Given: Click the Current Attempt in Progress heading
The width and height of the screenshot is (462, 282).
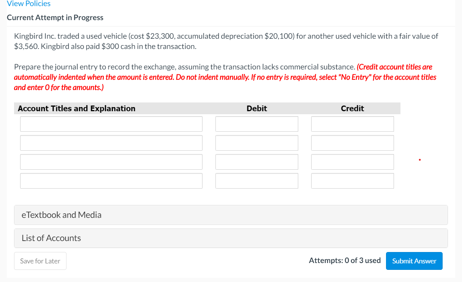Looking at the screenshot, I should point(55,17).
